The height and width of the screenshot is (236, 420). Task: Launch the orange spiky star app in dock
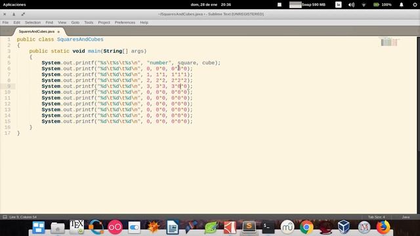(154, 227)
